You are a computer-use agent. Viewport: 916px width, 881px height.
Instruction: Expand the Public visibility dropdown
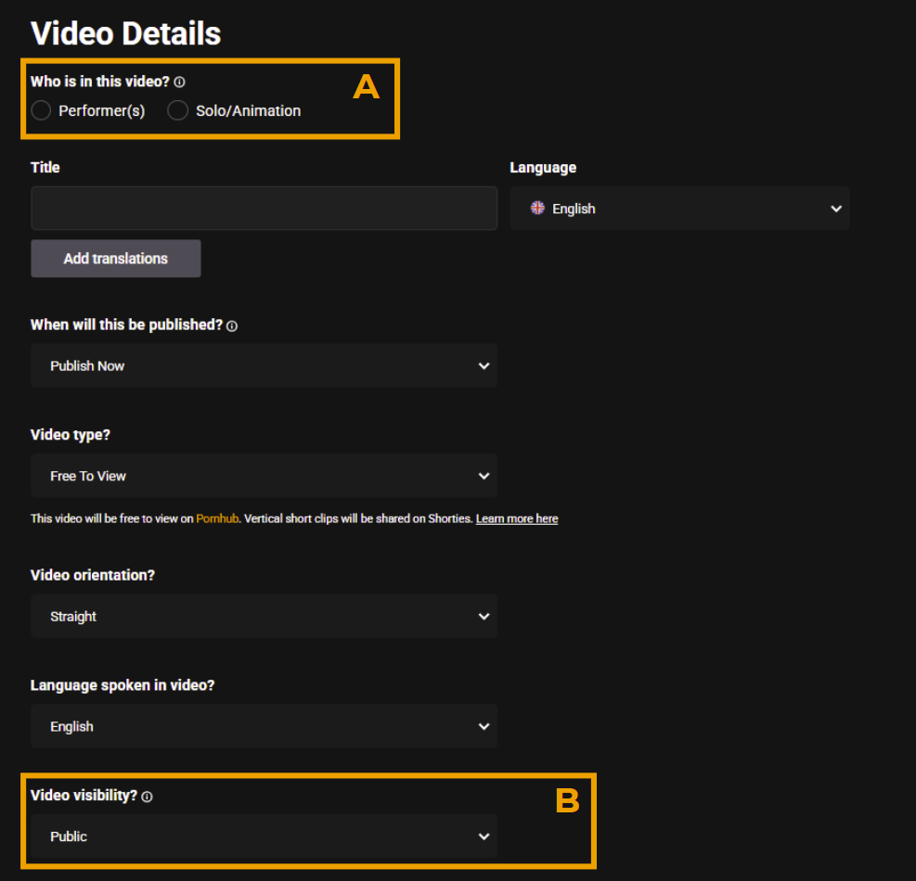pyautogui.click(x=264, y=836)
